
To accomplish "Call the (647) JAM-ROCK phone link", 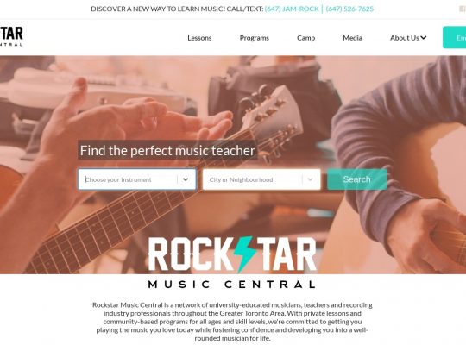I will [292, 9].
